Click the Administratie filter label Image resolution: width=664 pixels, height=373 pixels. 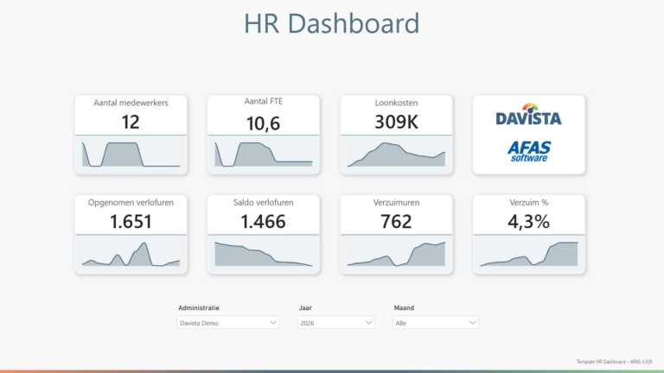pyautogui.click(x=199, y=308)
